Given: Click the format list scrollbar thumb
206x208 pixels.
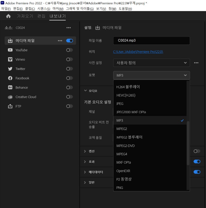Looking at the screenshot, I should [x=188, y=143].
